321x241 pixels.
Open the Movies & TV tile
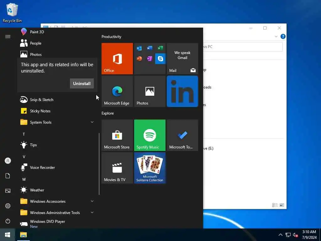click(x=117, y=168)
